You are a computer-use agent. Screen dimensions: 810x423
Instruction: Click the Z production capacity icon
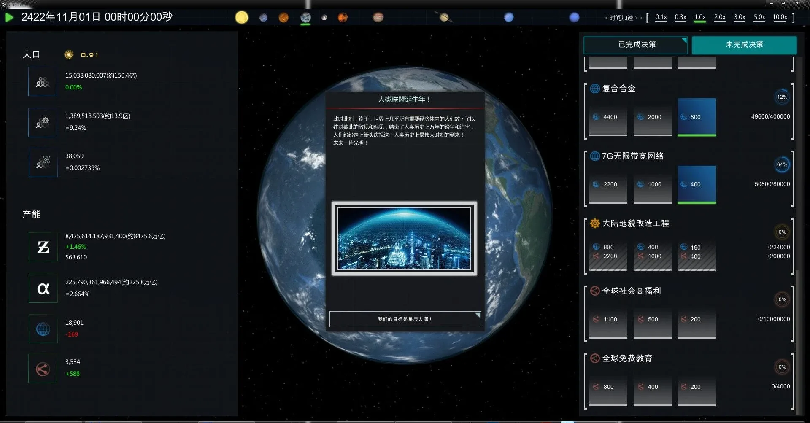(x=43, y=247)
